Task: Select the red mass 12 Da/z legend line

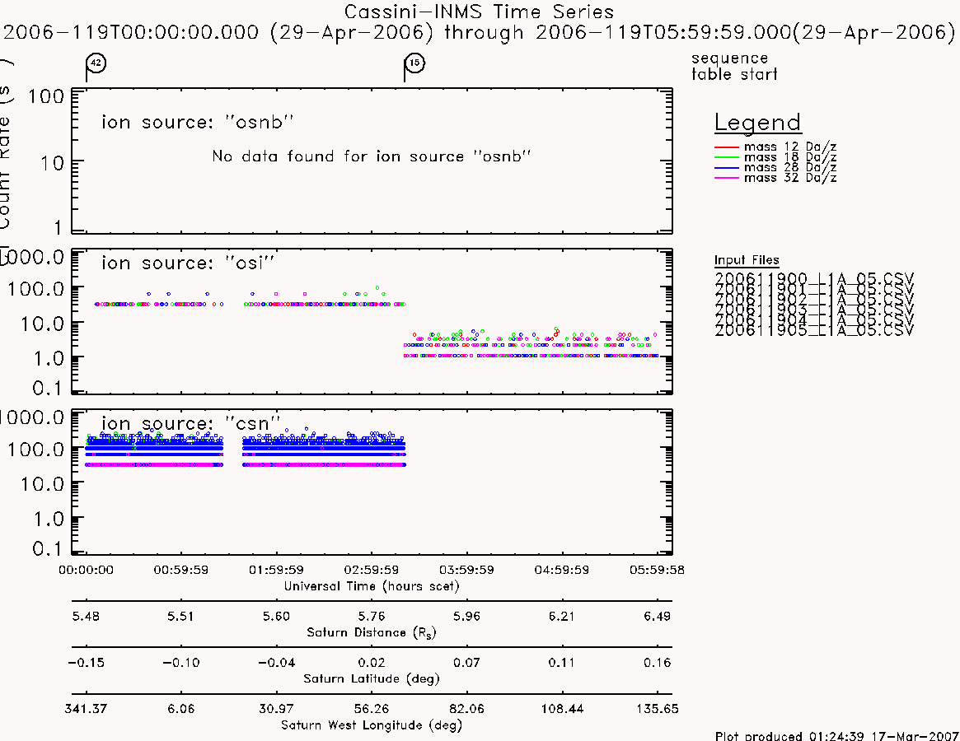Action: (727, 147)
